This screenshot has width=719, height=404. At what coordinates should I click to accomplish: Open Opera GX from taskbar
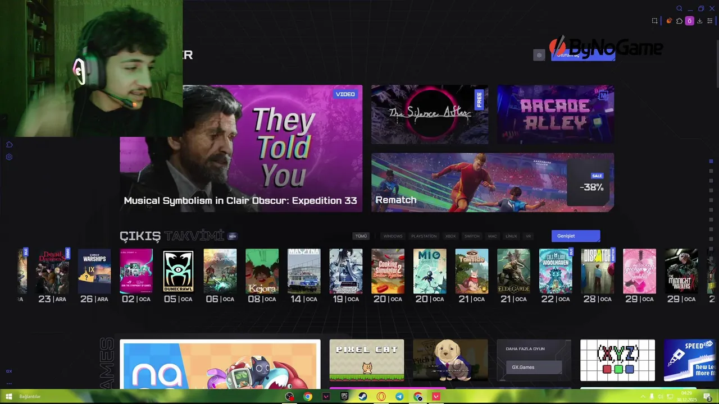coord(381,397)
